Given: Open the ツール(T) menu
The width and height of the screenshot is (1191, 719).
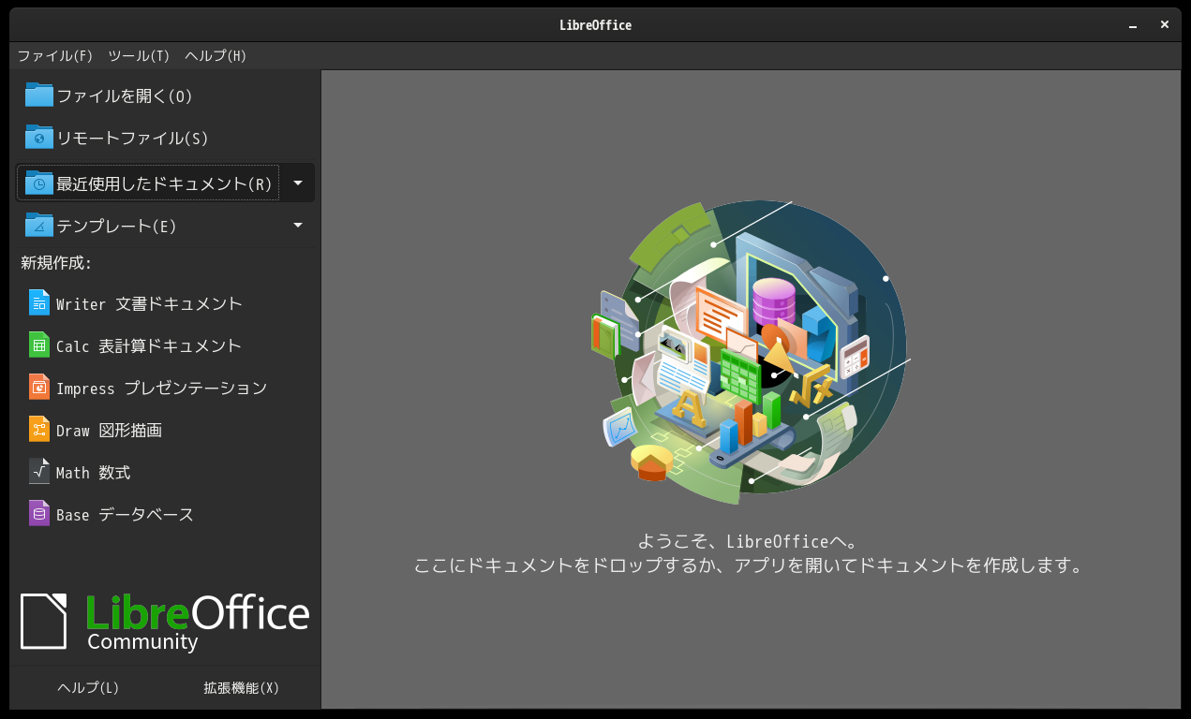Looking at the screenshot, I should tap(139, 55).
